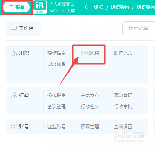Open the 行政审批 menu item
The width and height of the screenshot is (155, 147).
[x=123, y=107]
